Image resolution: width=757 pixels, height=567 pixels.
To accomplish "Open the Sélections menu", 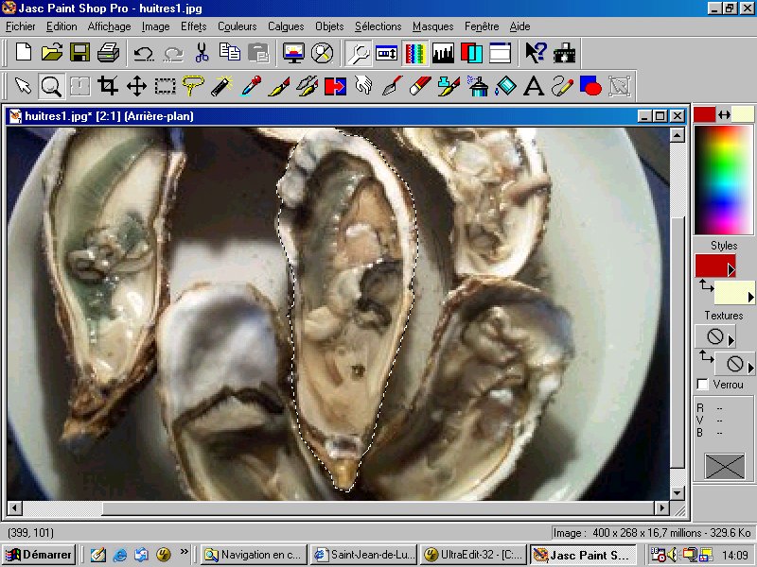I will (378, 26).
